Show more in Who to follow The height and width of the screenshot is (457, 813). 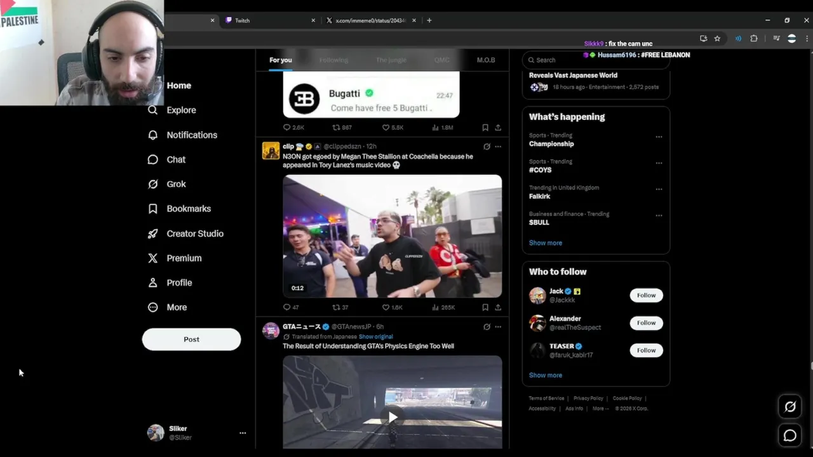(545, 375)
